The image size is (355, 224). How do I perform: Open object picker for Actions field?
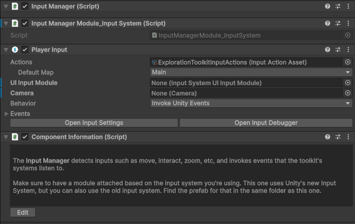348,62
